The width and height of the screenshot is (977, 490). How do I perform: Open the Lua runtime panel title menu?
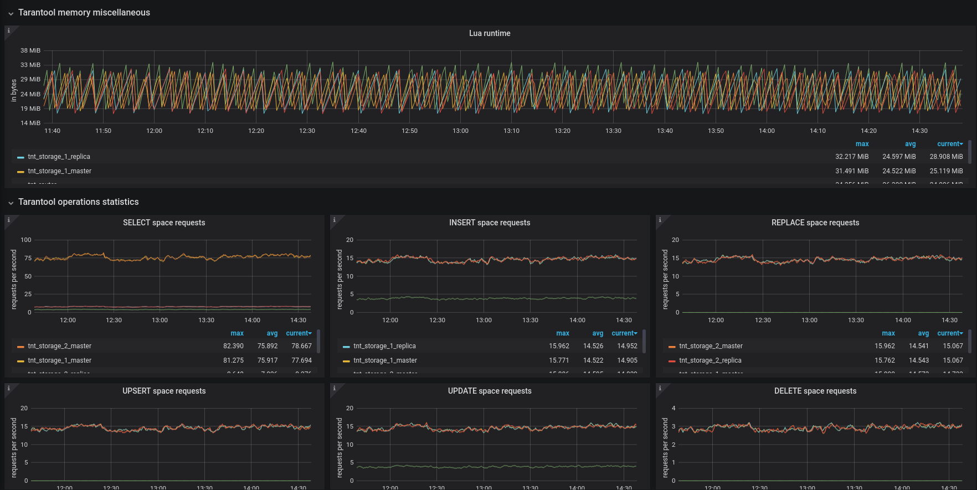click(x=490, y=33)
